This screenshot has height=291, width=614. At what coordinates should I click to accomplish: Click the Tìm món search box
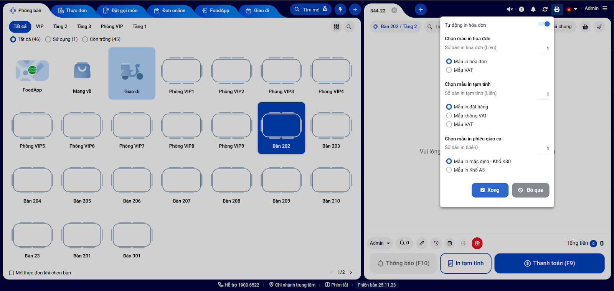pyautogui.click(x=311, y=10)
